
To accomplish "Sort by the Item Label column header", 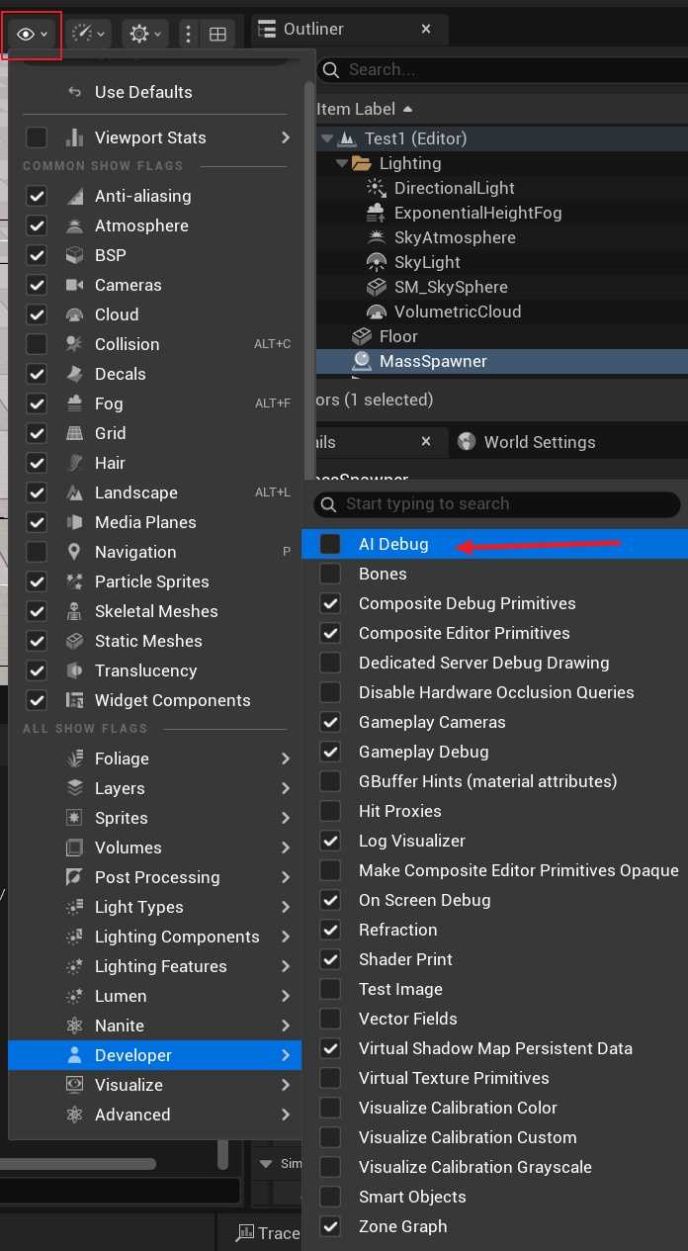I will pyautogui.click(x=356, y=109).
